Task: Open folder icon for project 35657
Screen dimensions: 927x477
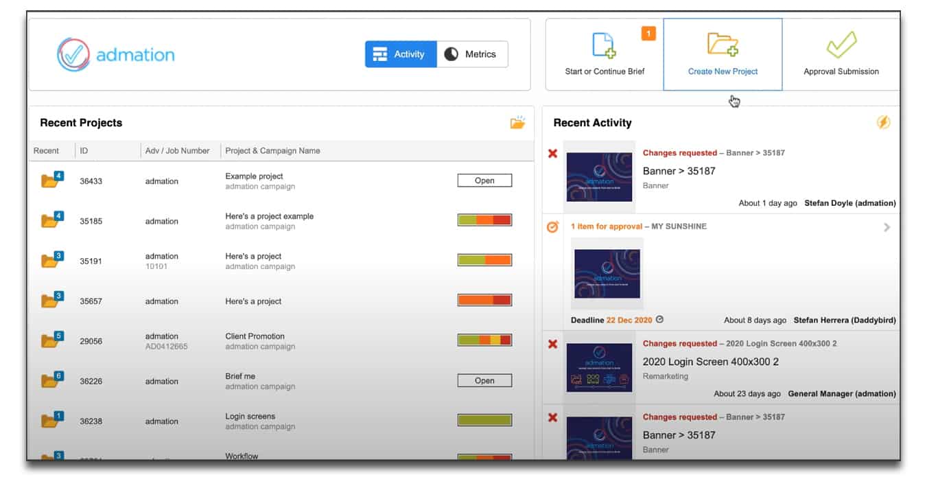Action: point(51,300)
